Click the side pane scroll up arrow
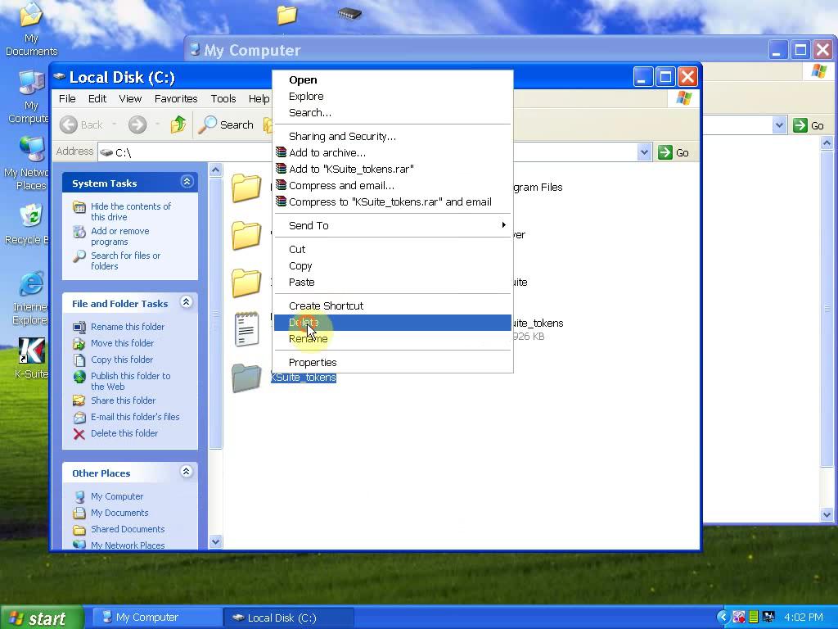This screenshot has height=629, width=838. tap(216, 170)
